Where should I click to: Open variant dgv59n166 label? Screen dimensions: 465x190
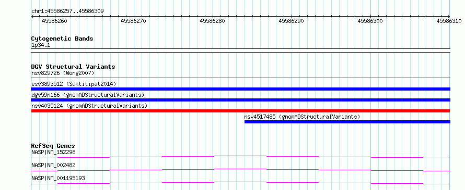point(88,95)
